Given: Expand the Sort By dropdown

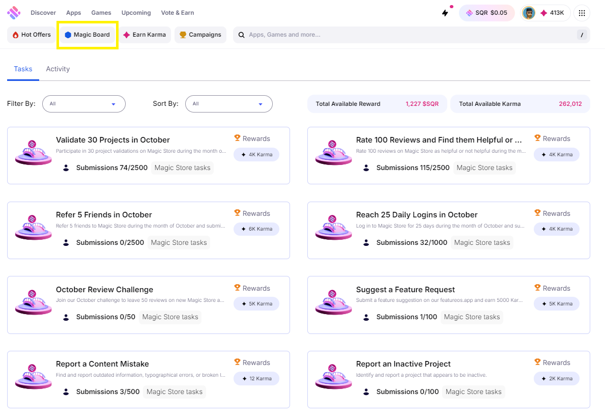Looking at the screenshot, I should pos(229,104).
